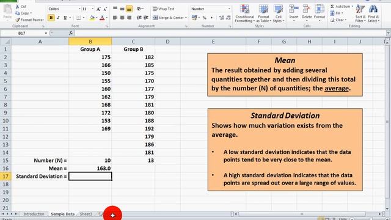Open the font size dropdown
The height and width of the screenshot is (220, 391).
coord(92,9)
